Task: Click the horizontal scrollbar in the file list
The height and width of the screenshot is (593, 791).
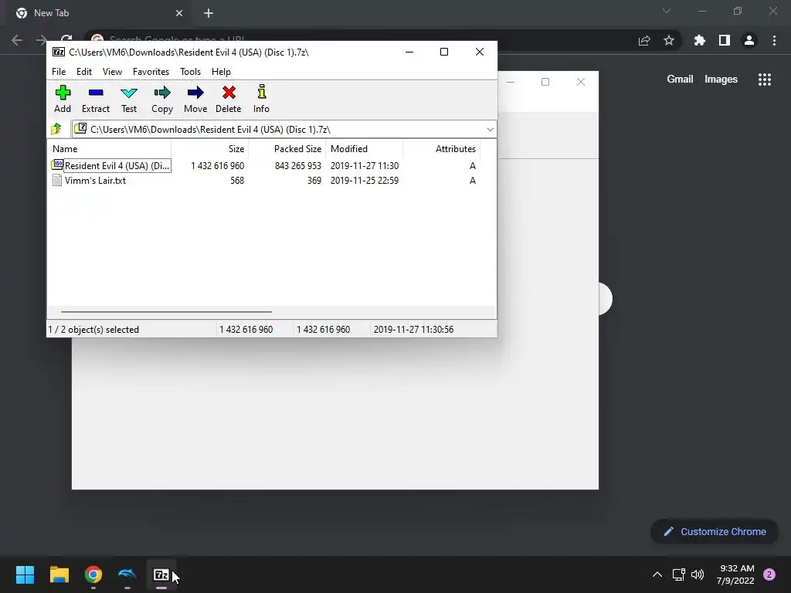Action: click(x=166, y=312)
